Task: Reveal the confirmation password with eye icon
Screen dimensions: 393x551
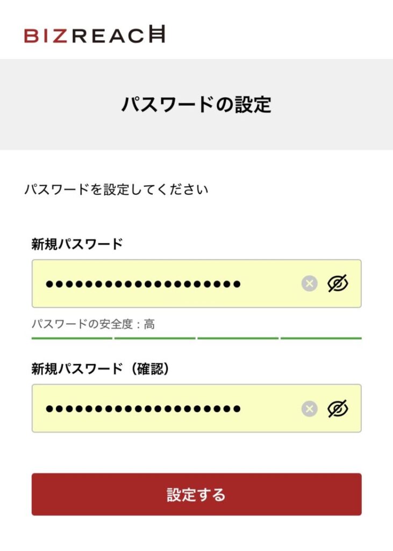Action: (338, 408)
